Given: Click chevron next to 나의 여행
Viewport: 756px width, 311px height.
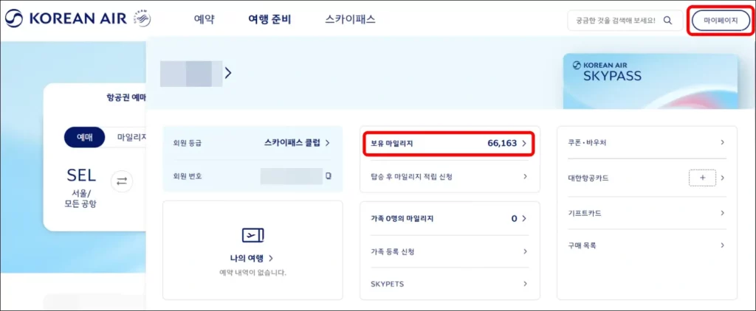Looking at the screenshot, I should [271, 259].
